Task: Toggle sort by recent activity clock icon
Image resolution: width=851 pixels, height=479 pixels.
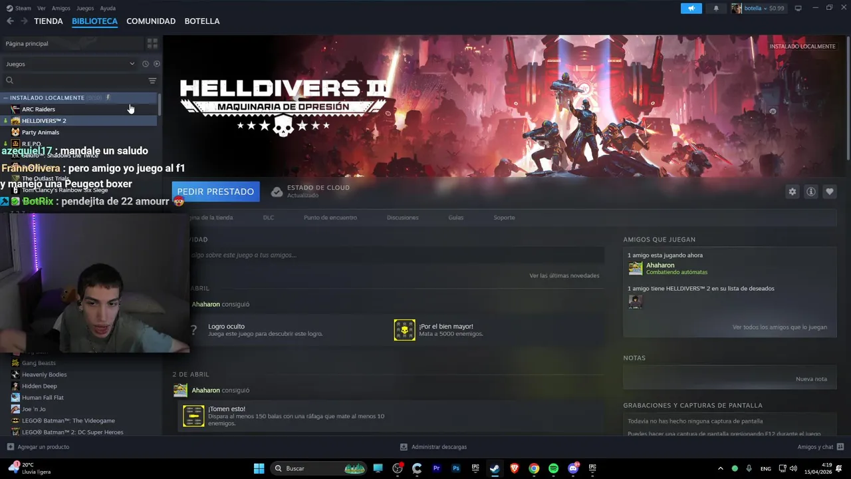Action: coord(145,64)
